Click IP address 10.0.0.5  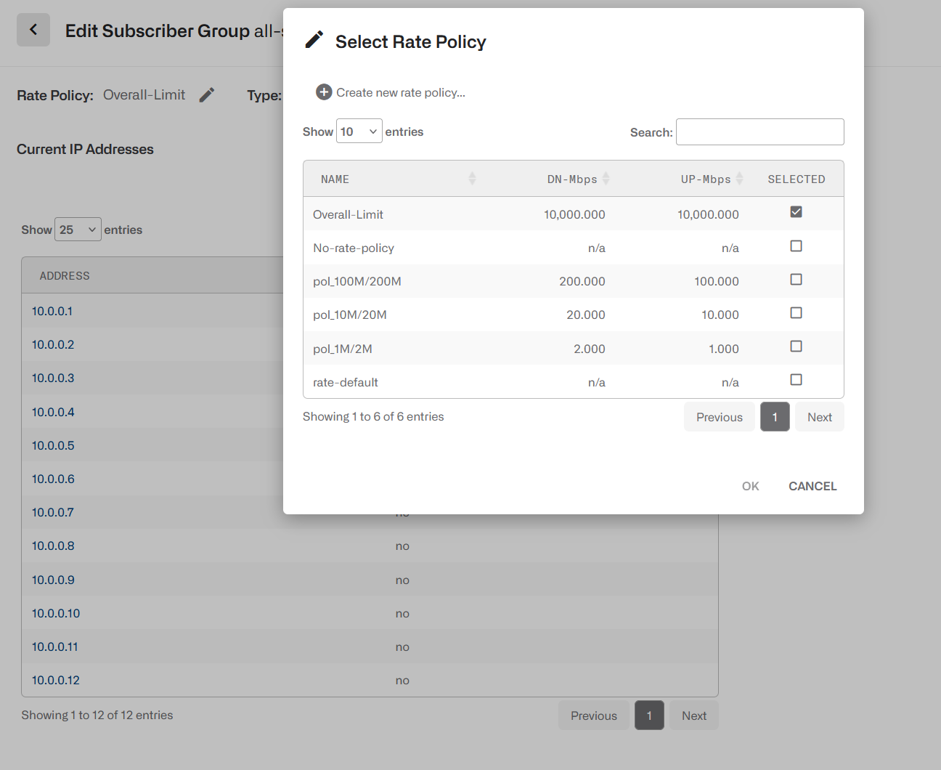[53, 445]
